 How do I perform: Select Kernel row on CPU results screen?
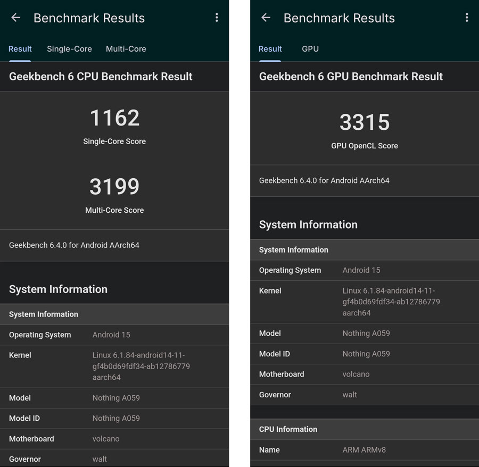114,366
